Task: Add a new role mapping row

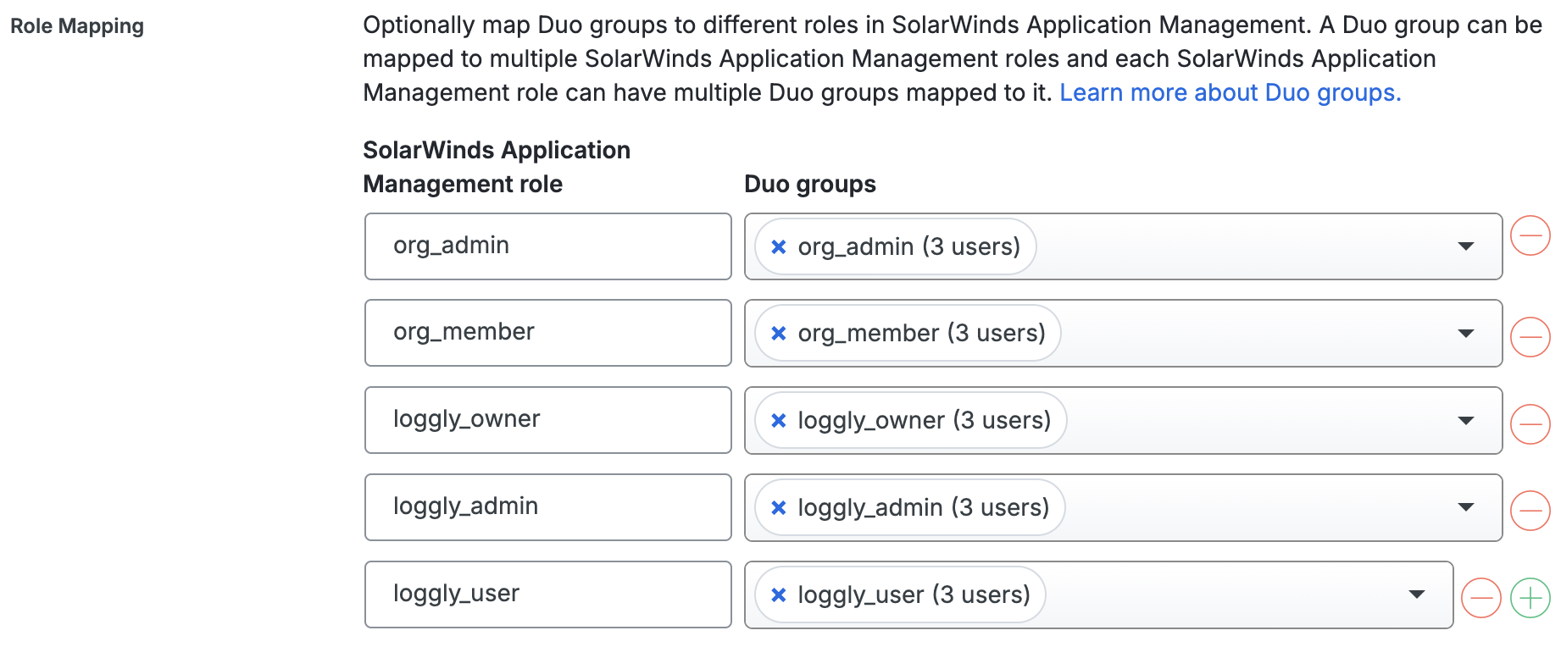Action: [x=1530, y=598]
